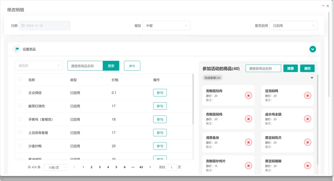
Task: Tick the checkbox for 企业微信
Action: [20, 92]
